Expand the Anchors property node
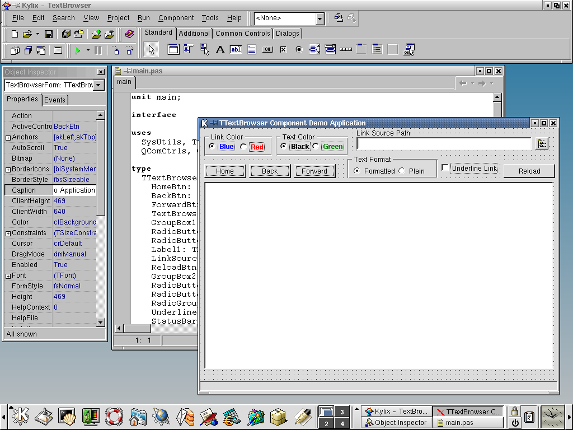Screen dimensions: 573x430 (x=8, y=138)
